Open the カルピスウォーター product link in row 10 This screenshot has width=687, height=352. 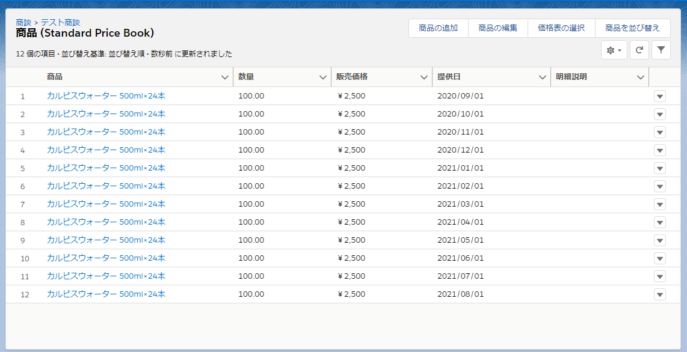pyautogui.click(x=106, y=258)
